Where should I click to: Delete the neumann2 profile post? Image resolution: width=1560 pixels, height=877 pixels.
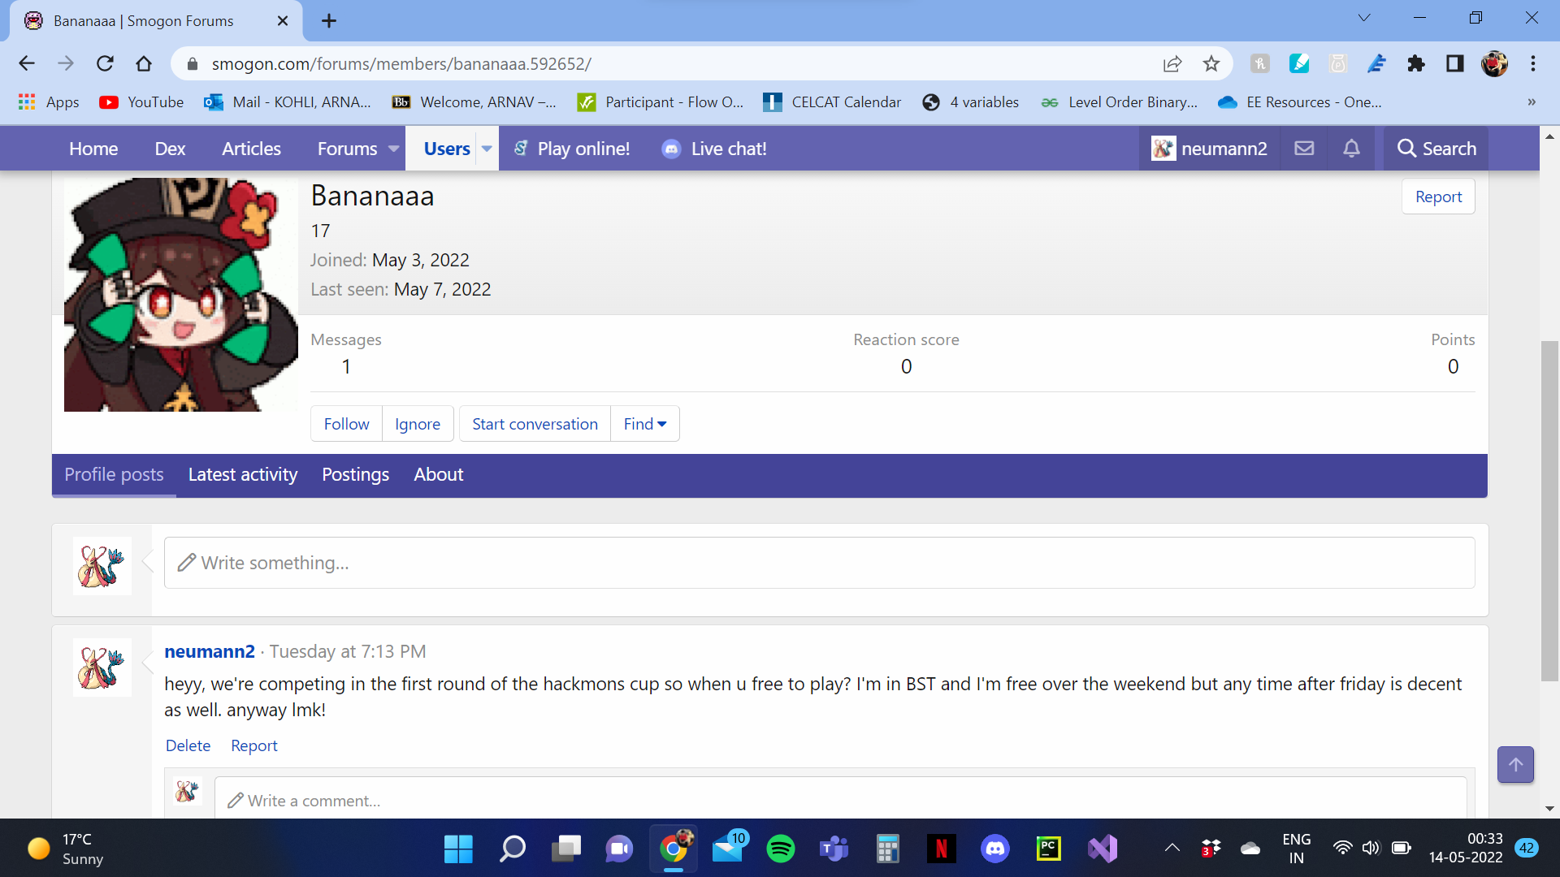pyautogui.click(x=188, y=745)
